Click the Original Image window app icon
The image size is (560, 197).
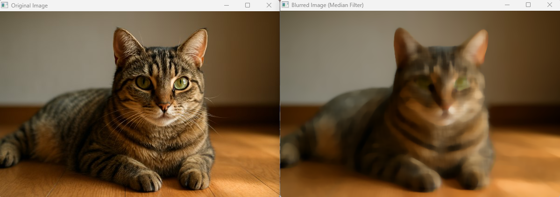tap(4, 5)
